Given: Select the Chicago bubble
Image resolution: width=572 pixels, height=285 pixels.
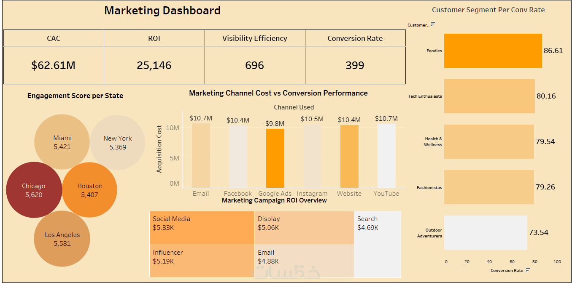Looking at the screenshot, I should coord(34,190).
